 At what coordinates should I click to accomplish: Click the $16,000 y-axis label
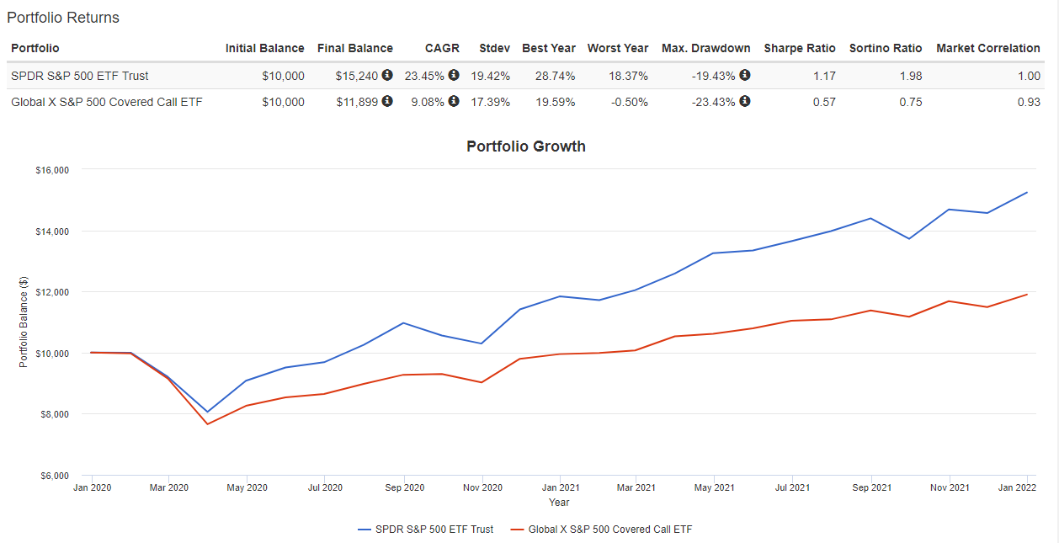[52, 170]
